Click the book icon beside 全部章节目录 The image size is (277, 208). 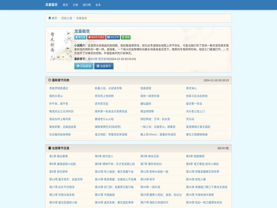(50, 148)
